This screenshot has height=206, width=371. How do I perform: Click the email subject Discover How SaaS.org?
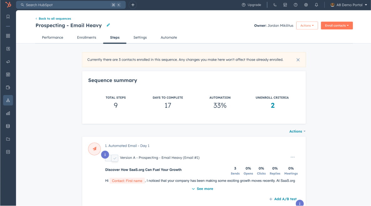click(143, 170)
